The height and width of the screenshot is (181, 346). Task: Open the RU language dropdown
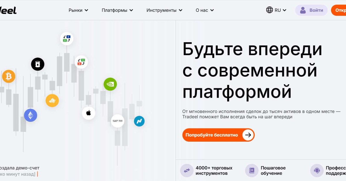(x=276, y=10)
